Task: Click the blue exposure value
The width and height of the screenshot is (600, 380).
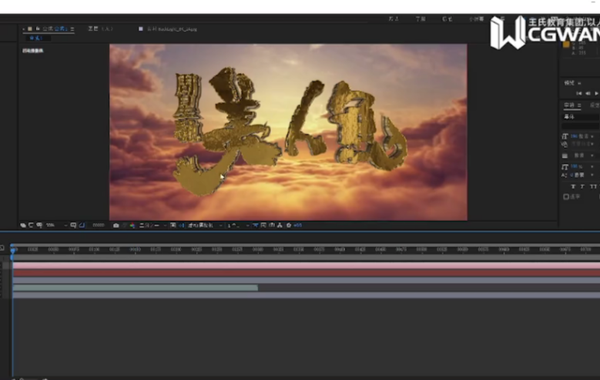Action: [298, 225]
